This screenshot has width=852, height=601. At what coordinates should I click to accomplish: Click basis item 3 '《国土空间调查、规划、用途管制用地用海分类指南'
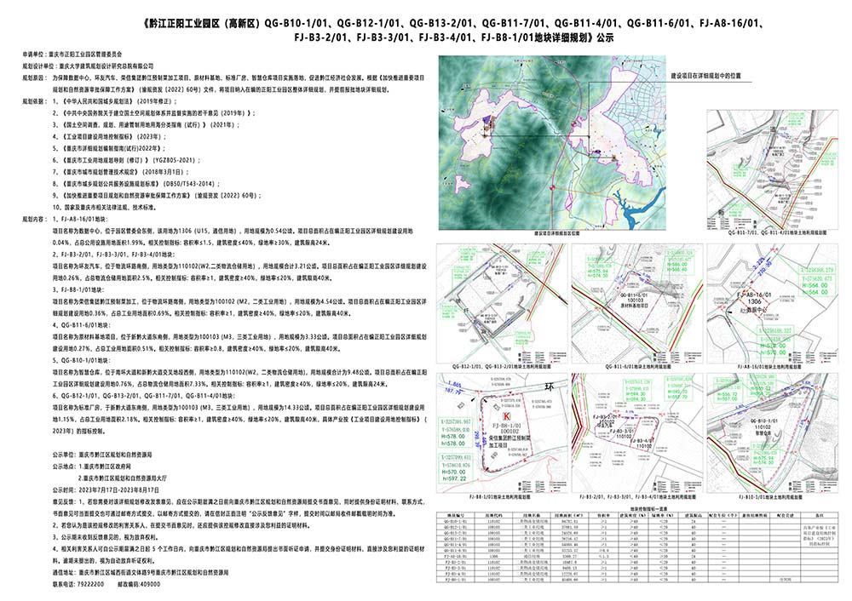tap(146, 125)
